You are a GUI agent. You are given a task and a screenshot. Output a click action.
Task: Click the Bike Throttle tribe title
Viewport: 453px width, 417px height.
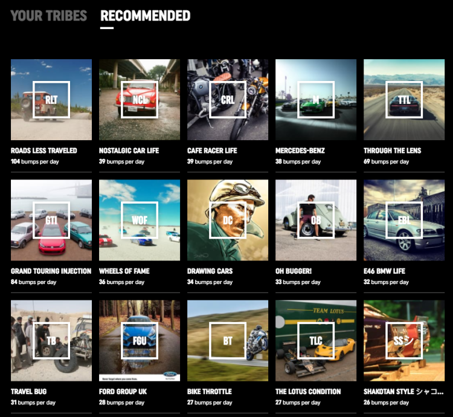pyautogui.click(x=210, y=392)
